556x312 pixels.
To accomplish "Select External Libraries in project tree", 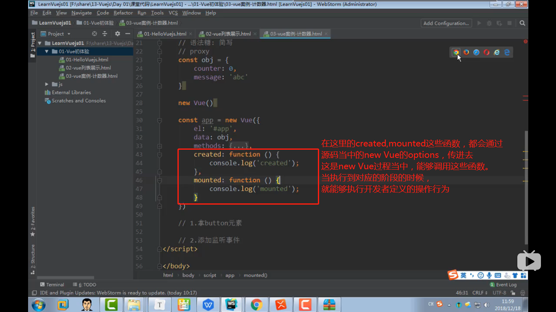I will pos(68,92).
